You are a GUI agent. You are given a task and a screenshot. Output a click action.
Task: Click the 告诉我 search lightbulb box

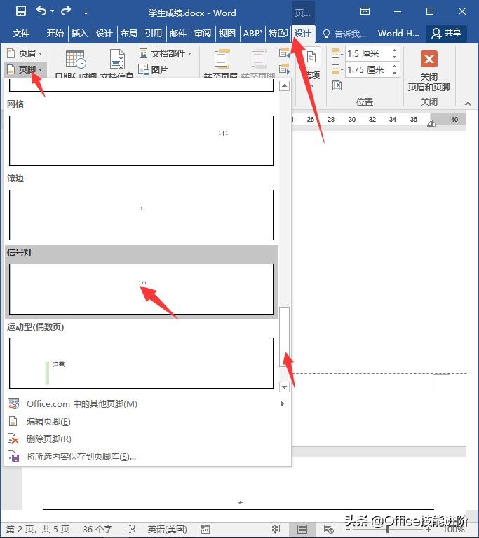point(344,34)
